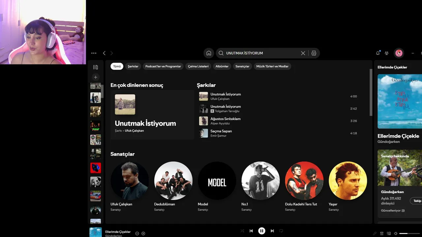Open top result Unutmak İstiyorum card
The width and height of the screenshot is (422, 237).
coord(152,115)
